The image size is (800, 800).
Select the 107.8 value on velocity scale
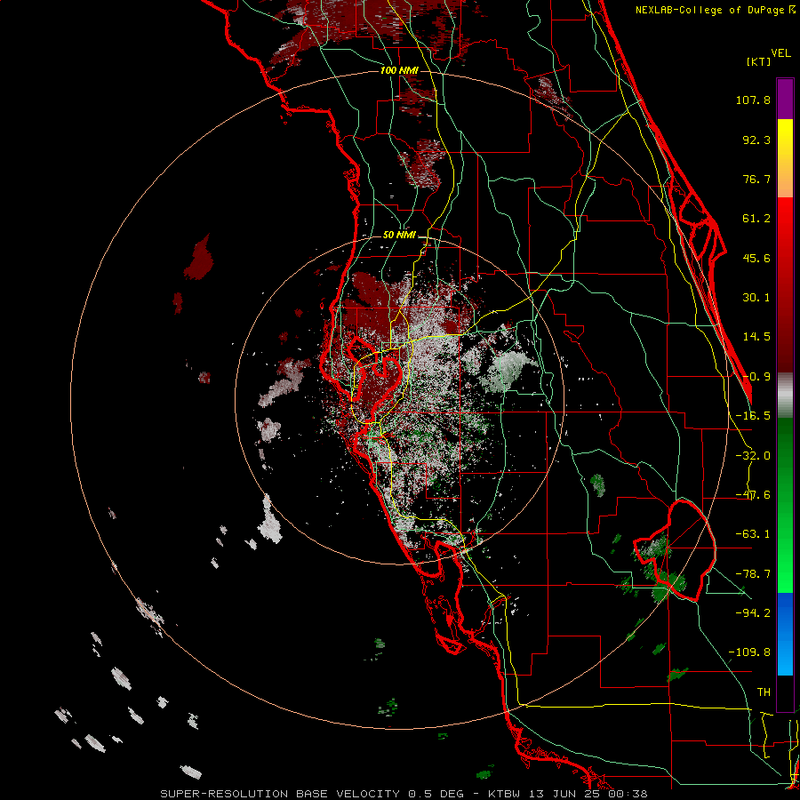[x=753, y=100]
